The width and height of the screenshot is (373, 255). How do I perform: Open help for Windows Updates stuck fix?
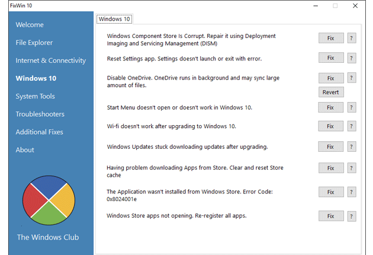(x=352, y=146)
